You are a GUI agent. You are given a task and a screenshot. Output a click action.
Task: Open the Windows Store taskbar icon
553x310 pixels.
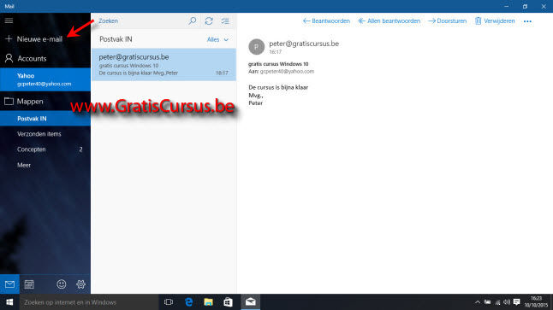pos(229,302)
